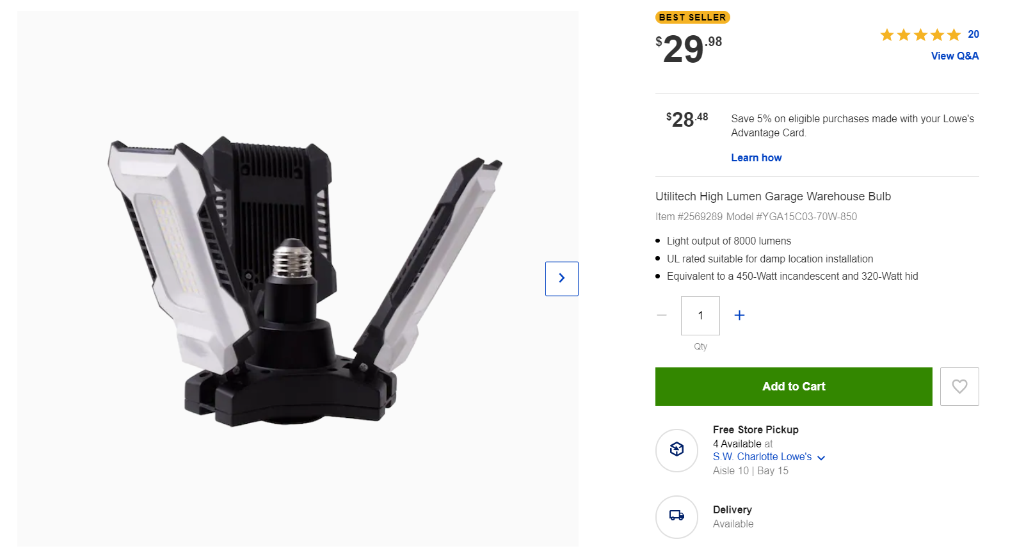
Task: Click the garage light product image
Action: (305, 282)
